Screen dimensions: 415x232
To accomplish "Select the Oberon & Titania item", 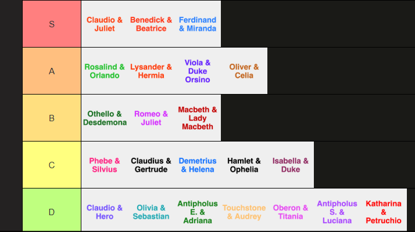I will click(x=291, y=212).
